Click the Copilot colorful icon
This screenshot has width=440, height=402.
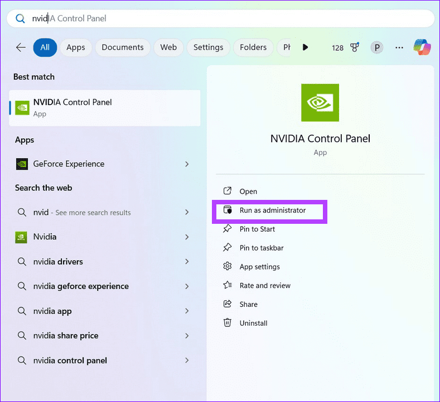[422, 47]
